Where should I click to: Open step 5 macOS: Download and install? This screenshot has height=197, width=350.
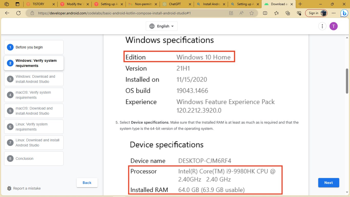[34, 111]
